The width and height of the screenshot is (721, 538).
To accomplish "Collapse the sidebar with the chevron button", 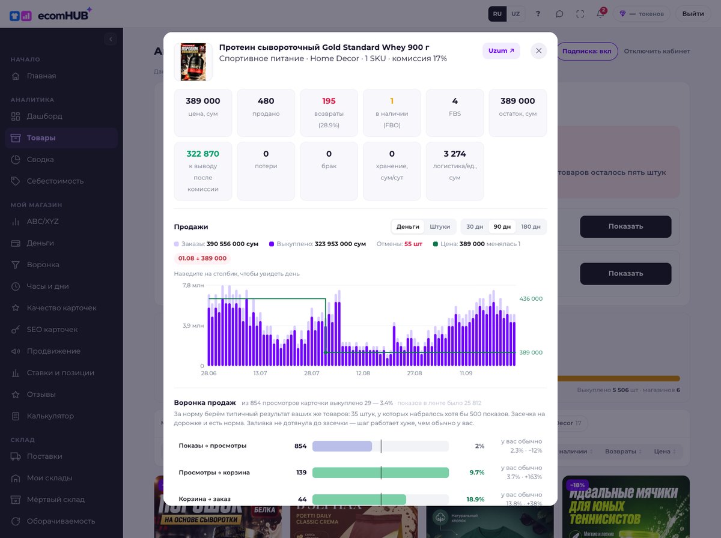I will (111, 39).
